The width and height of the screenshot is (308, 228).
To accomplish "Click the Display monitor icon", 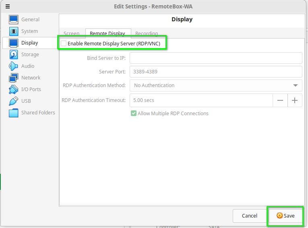I will point(14,43).
